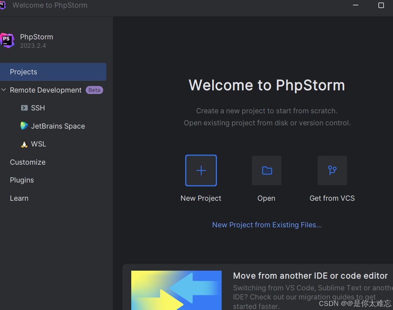Click Move from another IDE heading

(x=310, y=276)
